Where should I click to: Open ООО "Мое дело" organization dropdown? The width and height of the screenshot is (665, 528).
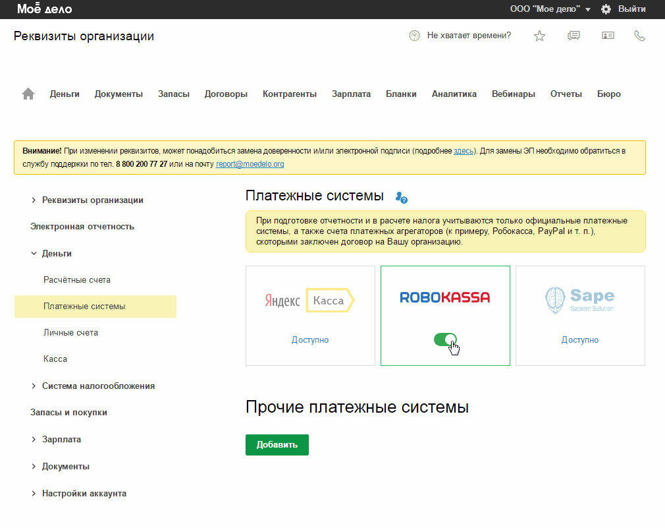click(x=550, y=9)
